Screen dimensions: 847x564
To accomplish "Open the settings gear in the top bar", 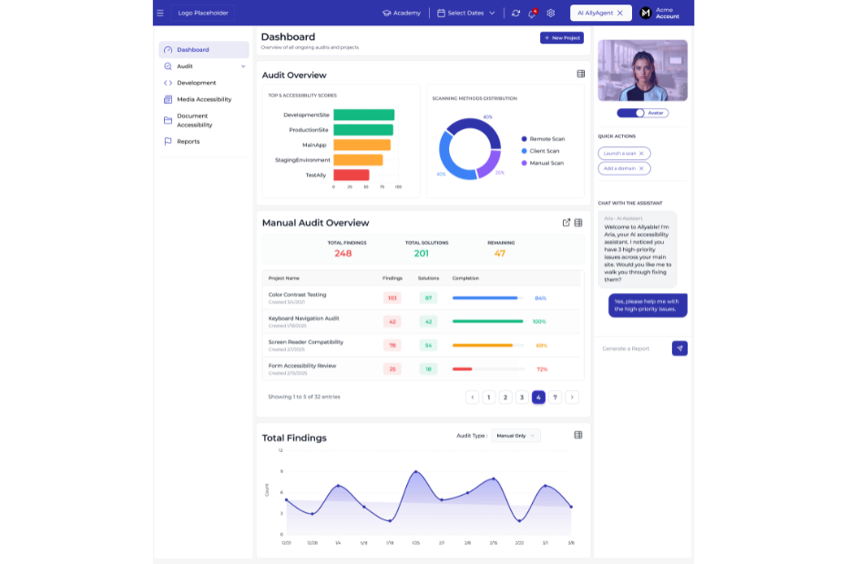I will (x=549, y=14).
